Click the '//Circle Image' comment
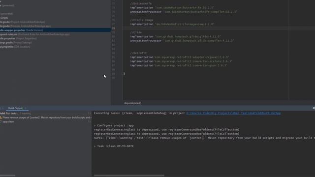Viewport: 315px width, 177px height. pyautogui.click(x=141, y=20)
